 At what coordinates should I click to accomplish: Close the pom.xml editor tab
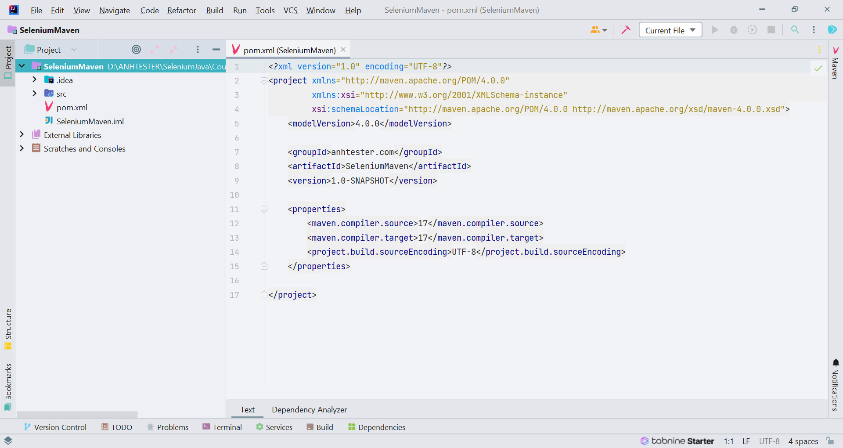[x=343, y=50]
